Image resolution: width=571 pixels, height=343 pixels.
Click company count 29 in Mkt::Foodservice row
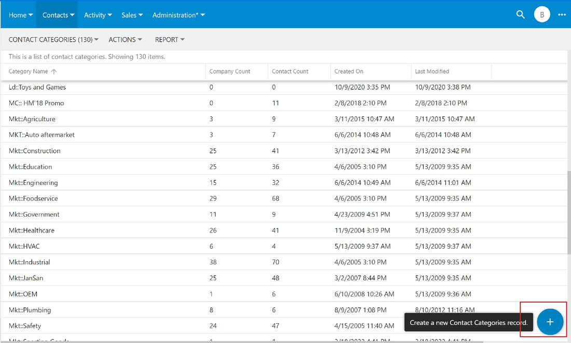[213, 198]
